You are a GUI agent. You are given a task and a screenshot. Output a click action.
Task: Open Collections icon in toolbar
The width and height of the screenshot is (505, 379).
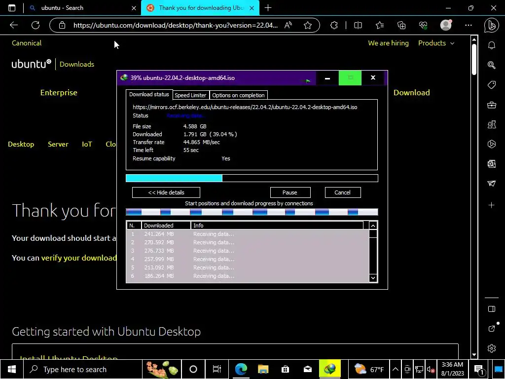click(x=401, y=25)
